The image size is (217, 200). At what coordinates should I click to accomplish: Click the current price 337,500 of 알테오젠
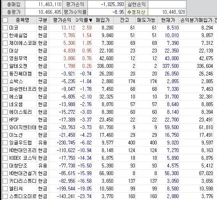170,66
